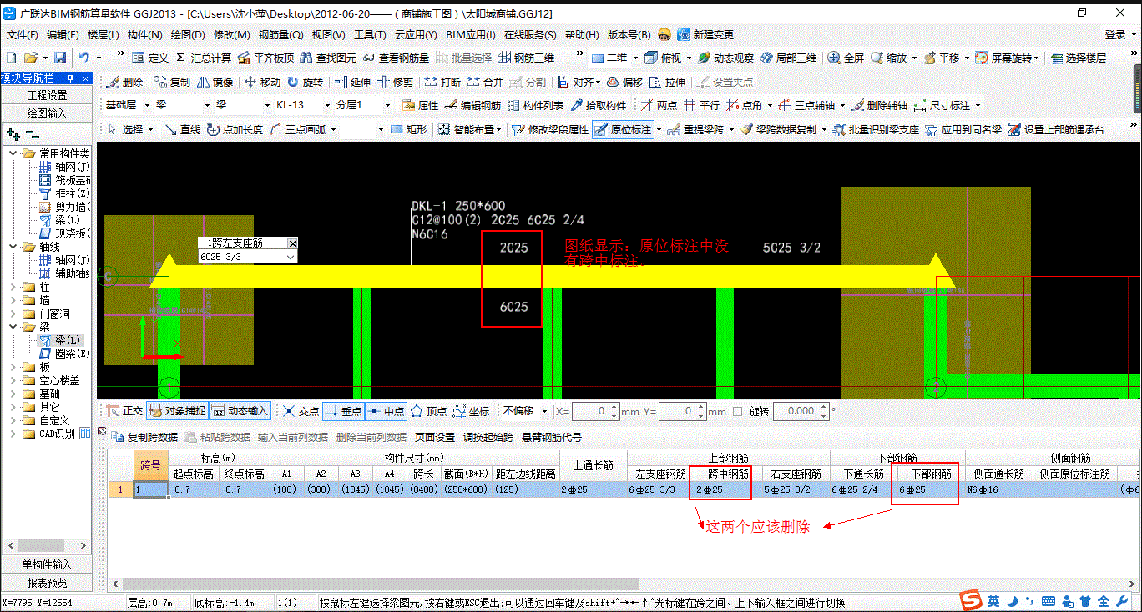Open 选择楼层 floor selector
This screenshot has height=612, width=1142.
(1079, 58)
